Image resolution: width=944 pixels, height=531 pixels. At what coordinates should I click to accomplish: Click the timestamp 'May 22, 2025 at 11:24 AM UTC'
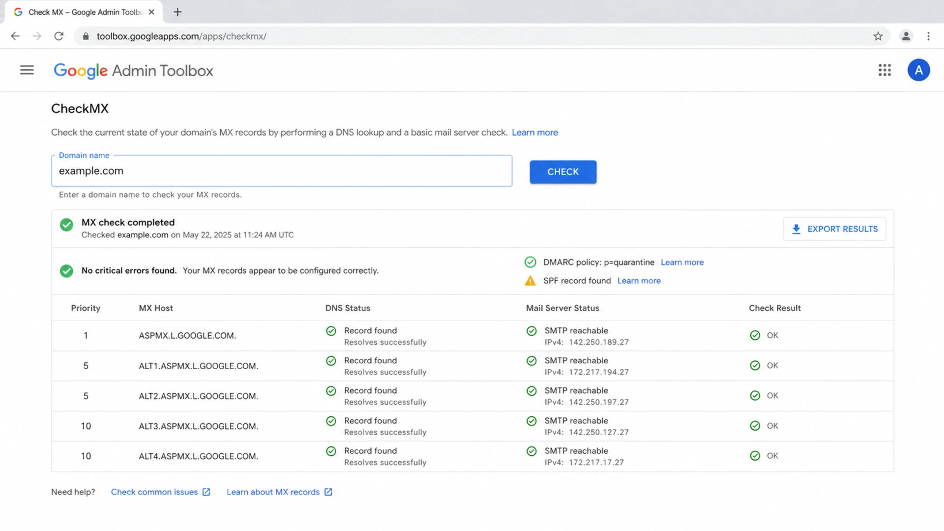coord(238,235)
